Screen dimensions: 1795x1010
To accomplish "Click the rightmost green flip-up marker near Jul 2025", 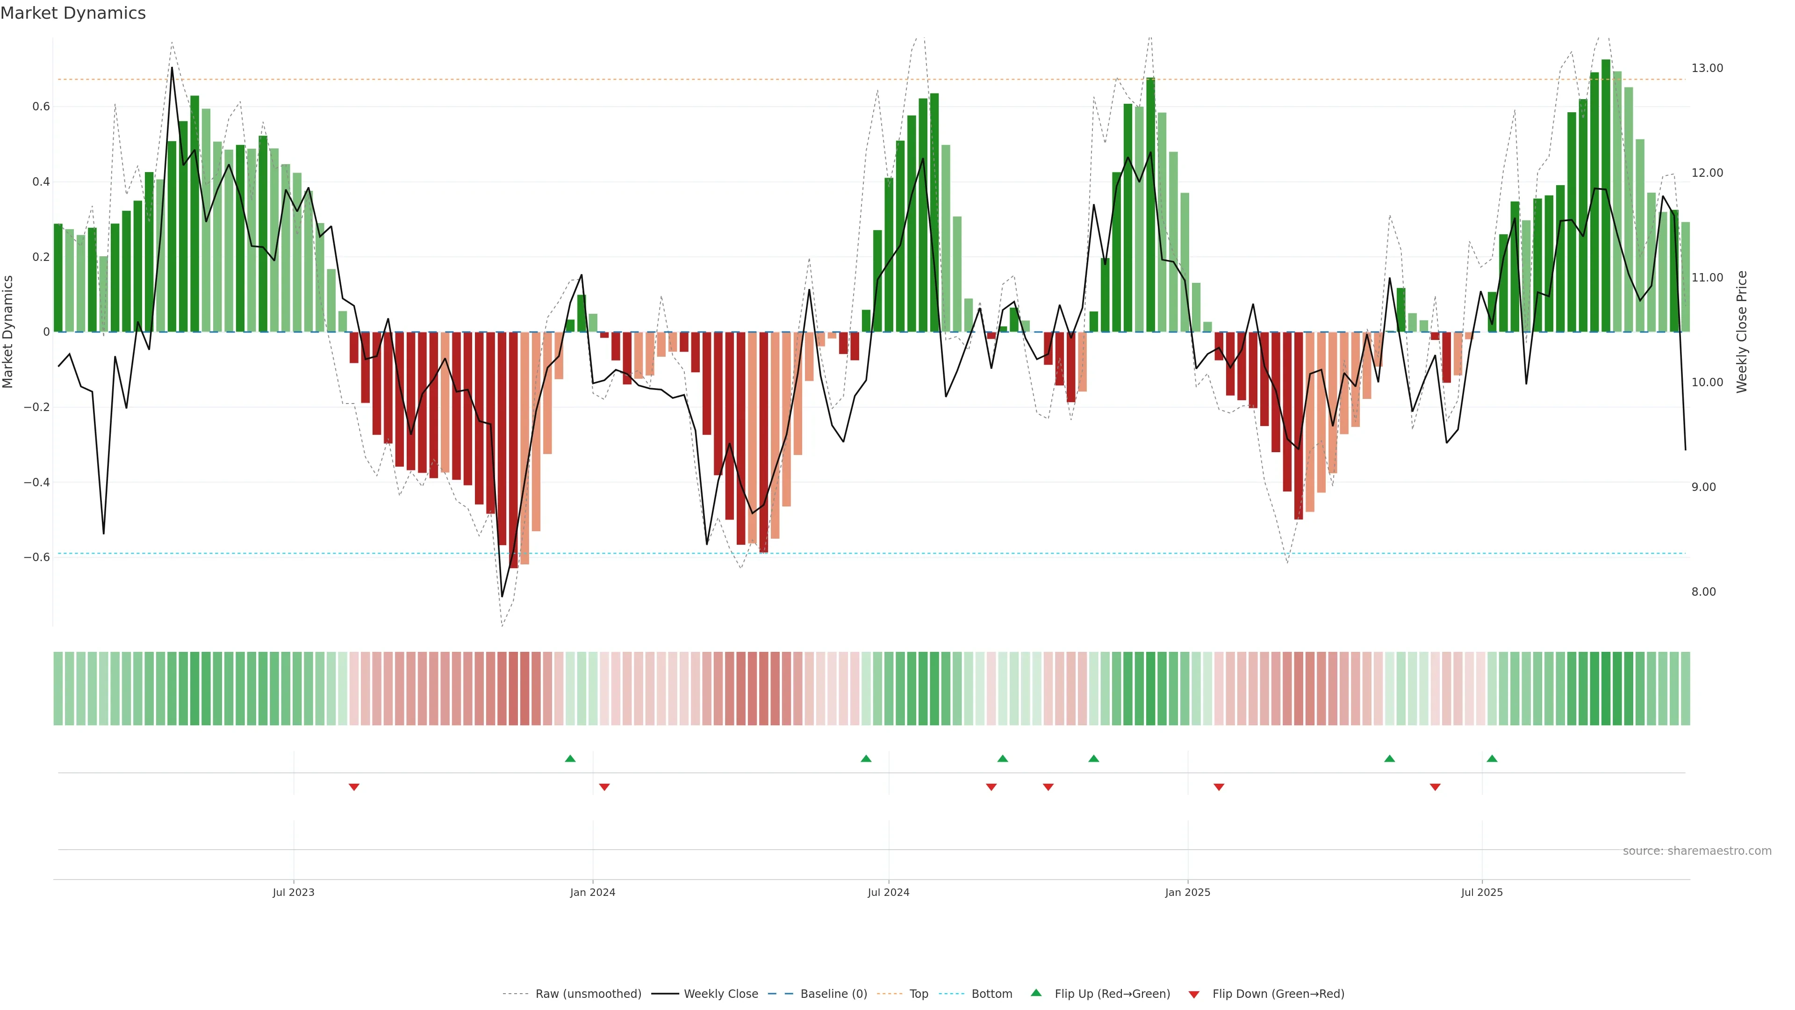I will point(1492,758).
